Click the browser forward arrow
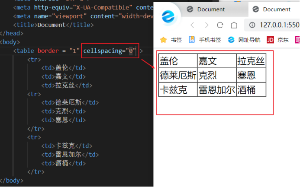The image size is (300, 187). click(206, 25)
